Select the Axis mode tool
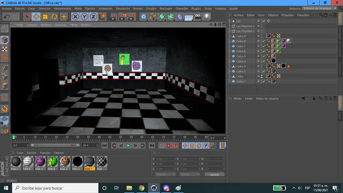The image size is (343, 193). (x=5, y=97)
